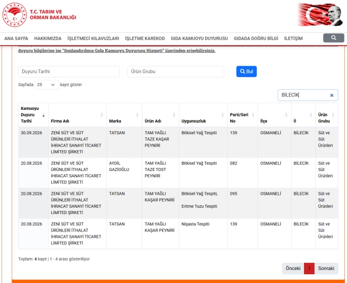The height and width of the screenshot is (283, 347).
Task: Sort by İl column arrows
Action: pos(311,115)
